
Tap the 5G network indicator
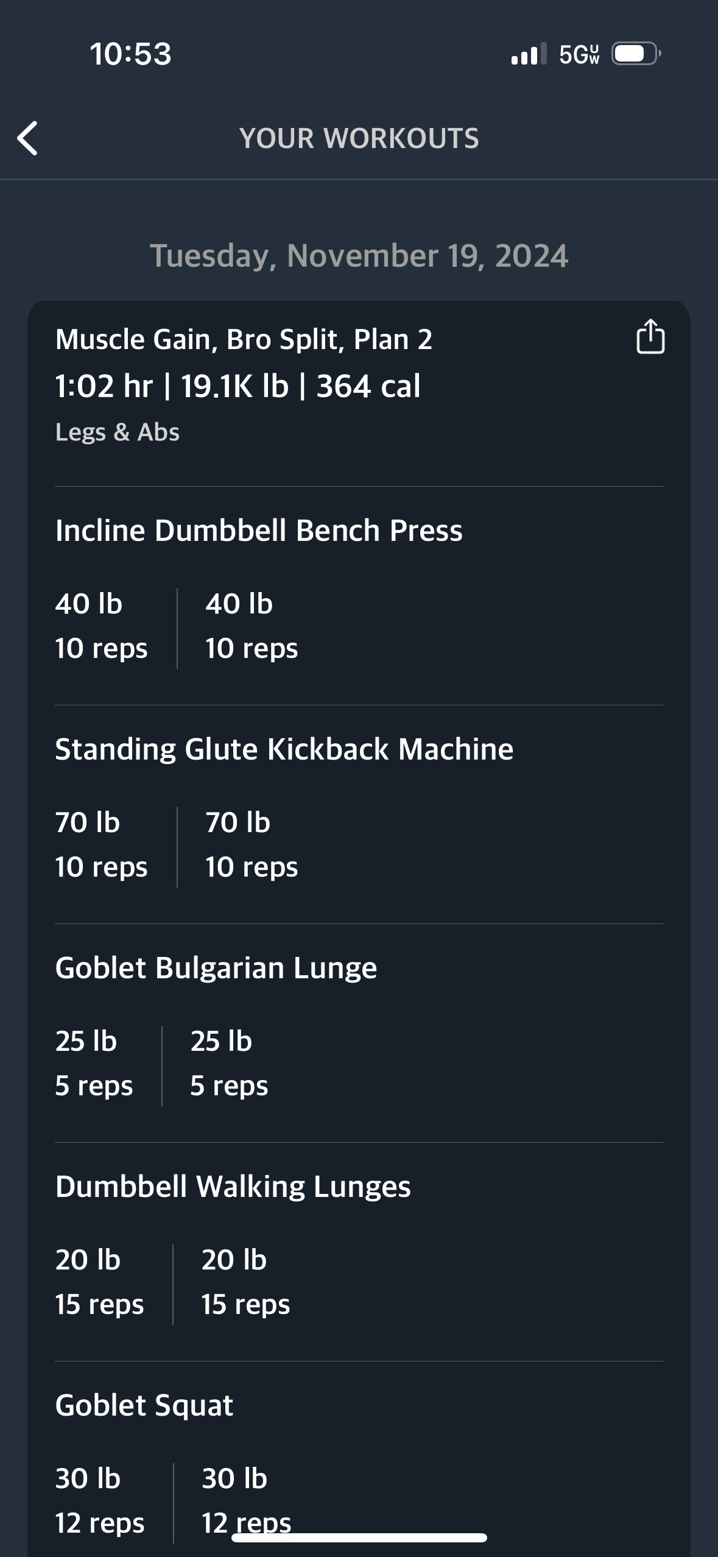click(579, 55)
